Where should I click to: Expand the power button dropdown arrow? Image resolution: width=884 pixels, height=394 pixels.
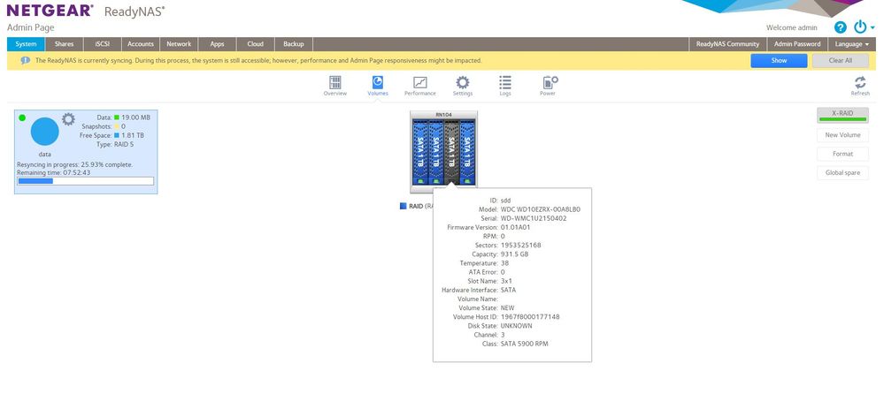(x=872, y=27)
